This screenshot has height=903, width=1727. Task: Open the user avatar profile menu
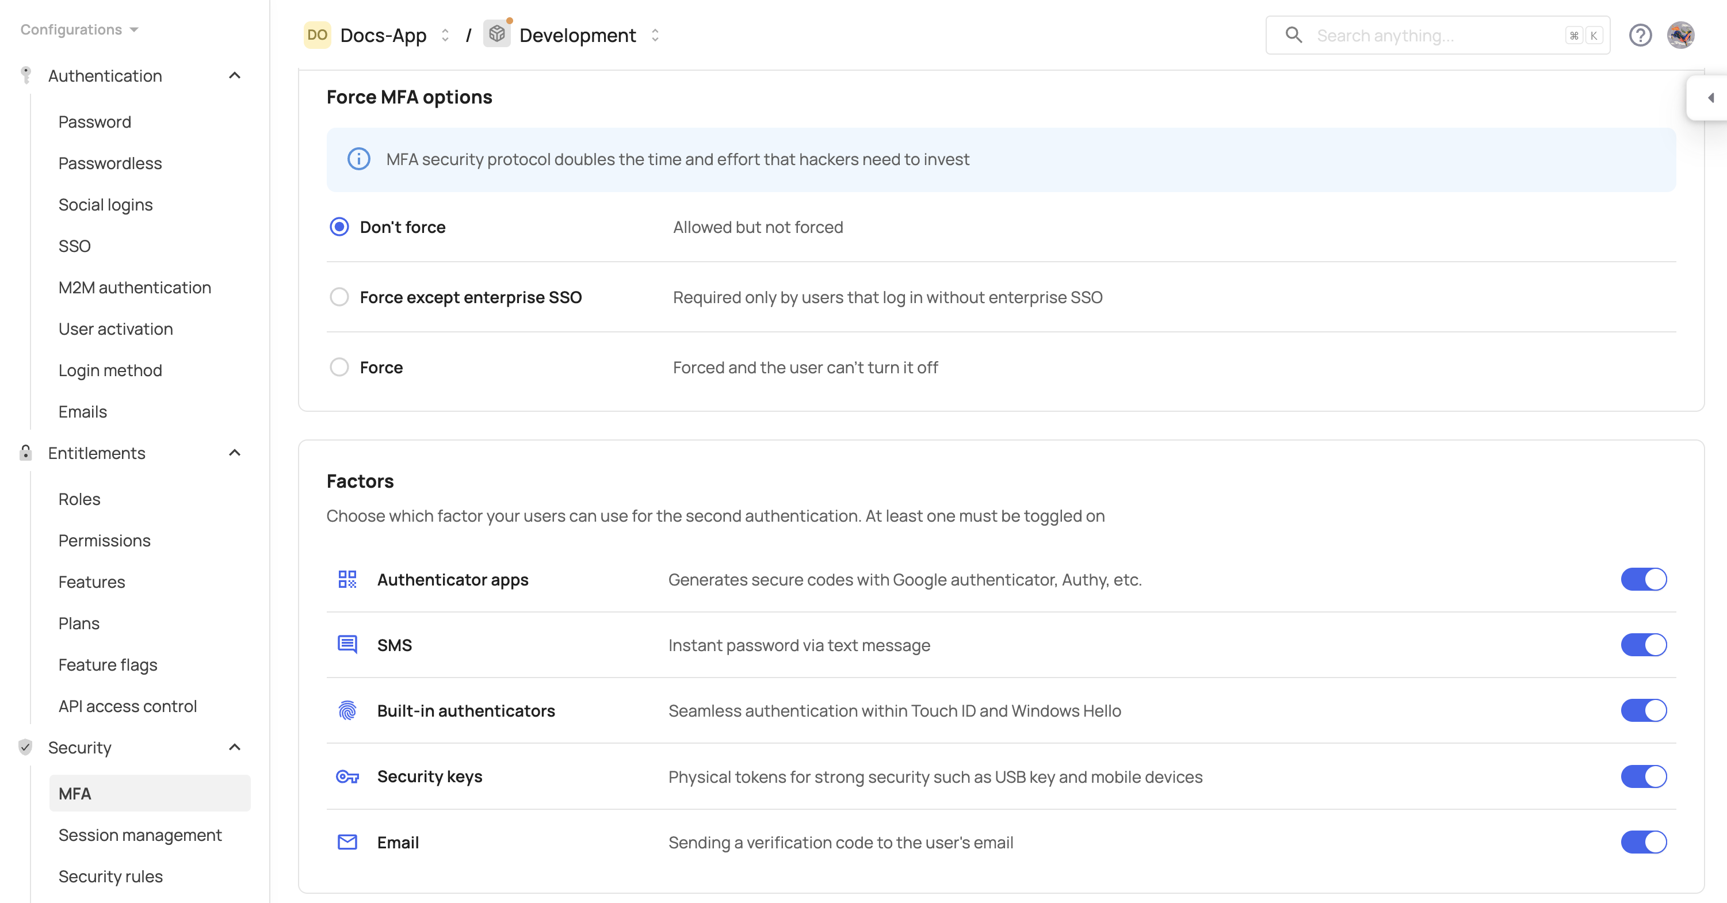point(1681,35)
